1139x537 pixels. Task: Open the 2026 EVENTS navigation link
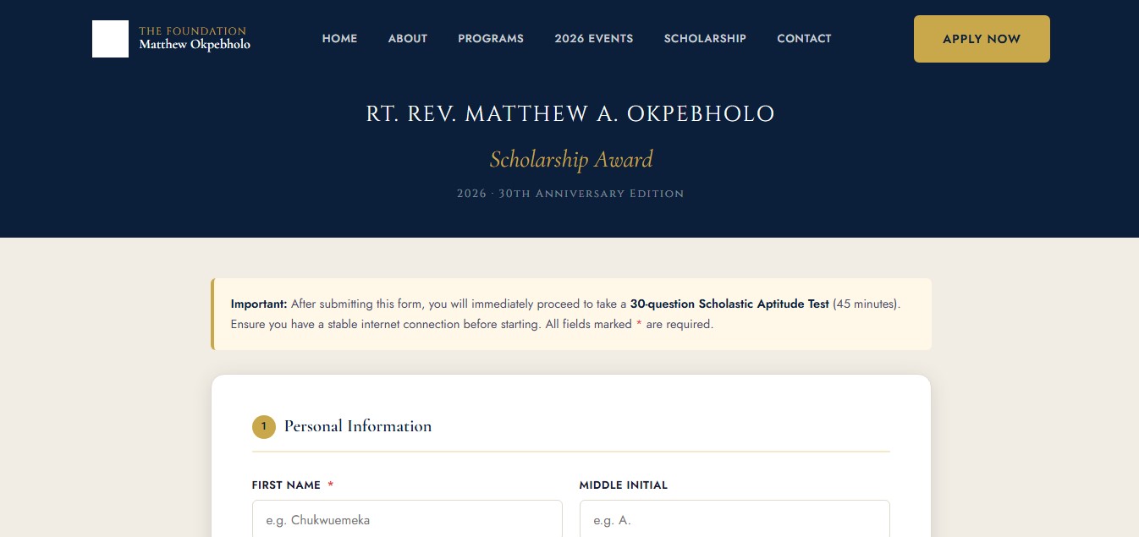click(594, 39)
